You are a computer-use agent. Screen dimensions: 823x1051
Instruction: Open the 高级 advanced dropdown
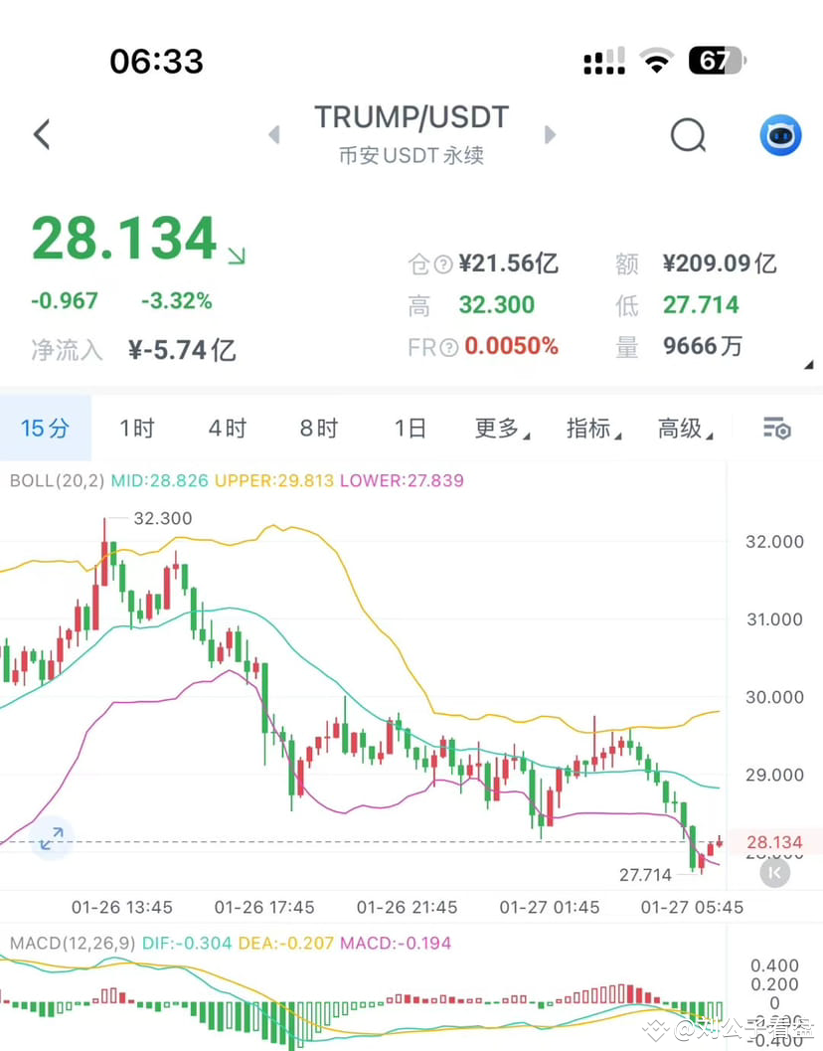(x=685, y=428)
